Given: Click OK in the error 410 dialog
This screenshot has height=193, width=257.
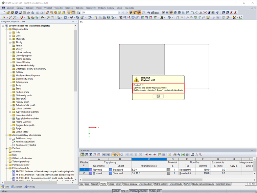Looking at the screenshot, I should point(158,96).
